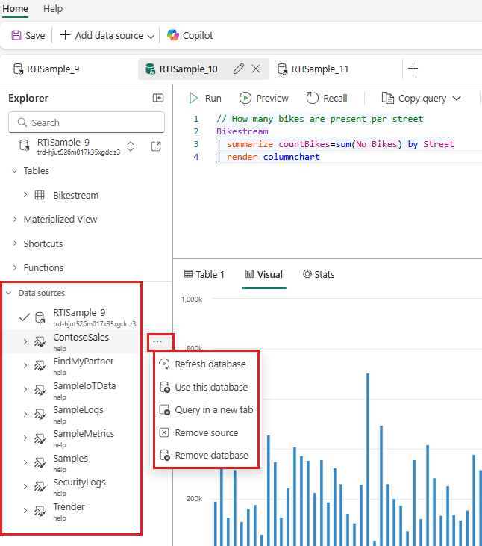Add a new query tab

click(413, 69)
